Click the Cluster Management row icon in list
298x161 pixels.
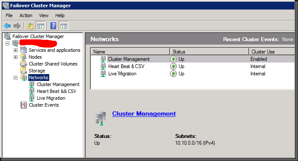103,59
